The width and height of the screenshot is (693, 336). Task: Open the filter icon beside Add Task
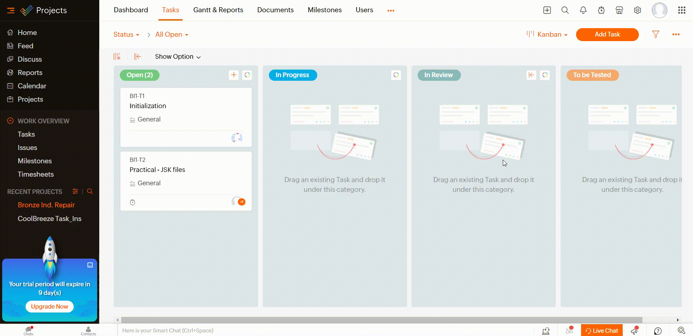pos(656,34)
